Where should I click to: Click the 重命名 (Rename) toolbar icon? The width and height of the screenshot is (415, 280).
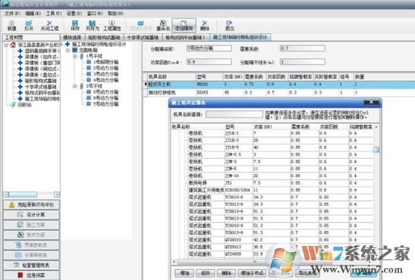[x=163, y=25]
